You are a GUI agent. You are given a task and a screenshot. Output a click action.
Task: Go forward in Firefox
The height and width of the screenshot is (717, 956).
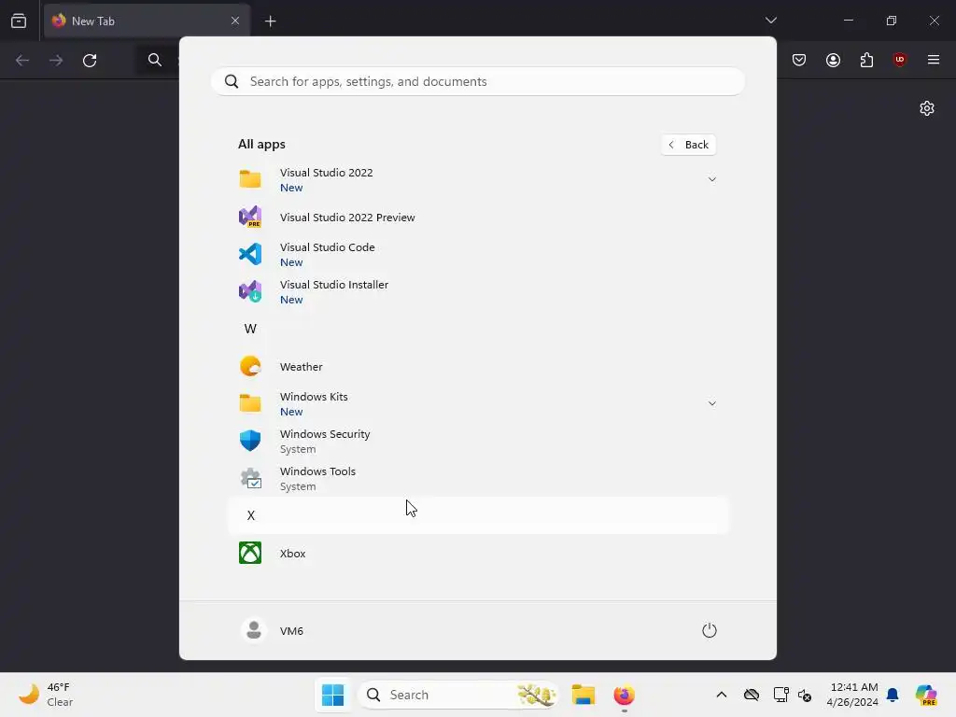55,60
